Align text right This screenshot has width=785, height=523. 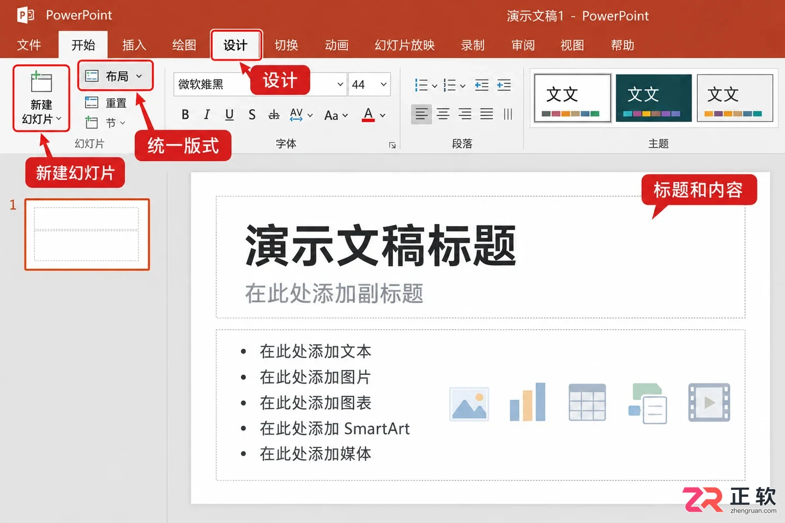click(x=465, y=114)
